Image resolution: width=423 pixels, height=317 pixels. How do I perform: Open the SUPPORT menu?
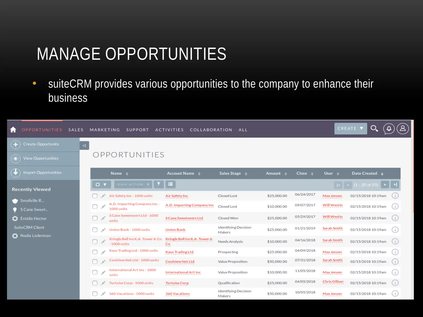[138, 130]
